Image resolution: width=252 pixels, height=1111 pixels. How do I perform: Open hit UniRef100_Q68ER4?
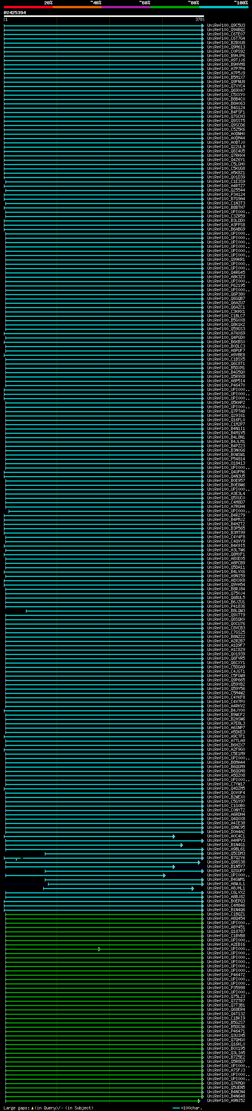(226, 1010)
